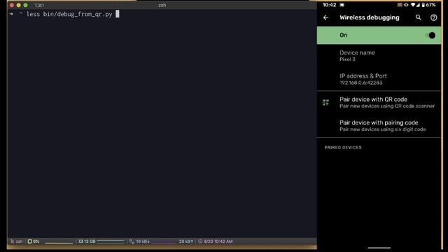
Task: Click the network 19 kB download indicator
Action: (x=139, y=241)
